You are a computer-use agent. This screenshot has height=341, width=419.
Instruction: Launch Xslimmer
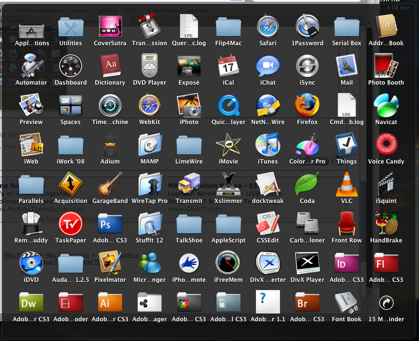(x=228, y=184)
